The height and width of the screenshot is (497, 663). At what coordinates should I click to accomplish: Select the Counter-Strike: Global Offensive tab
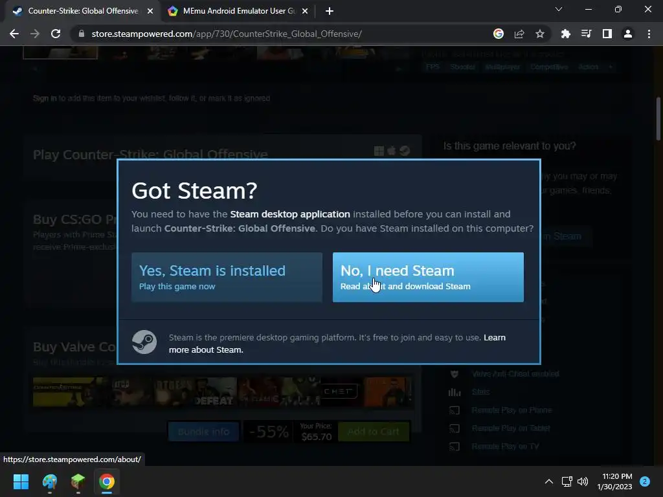[x=84, y=11]
